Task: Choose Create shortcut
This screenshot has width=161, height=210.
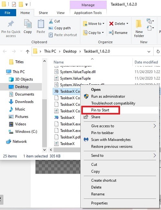Action: pyautogui.click(x=104, y=180)
